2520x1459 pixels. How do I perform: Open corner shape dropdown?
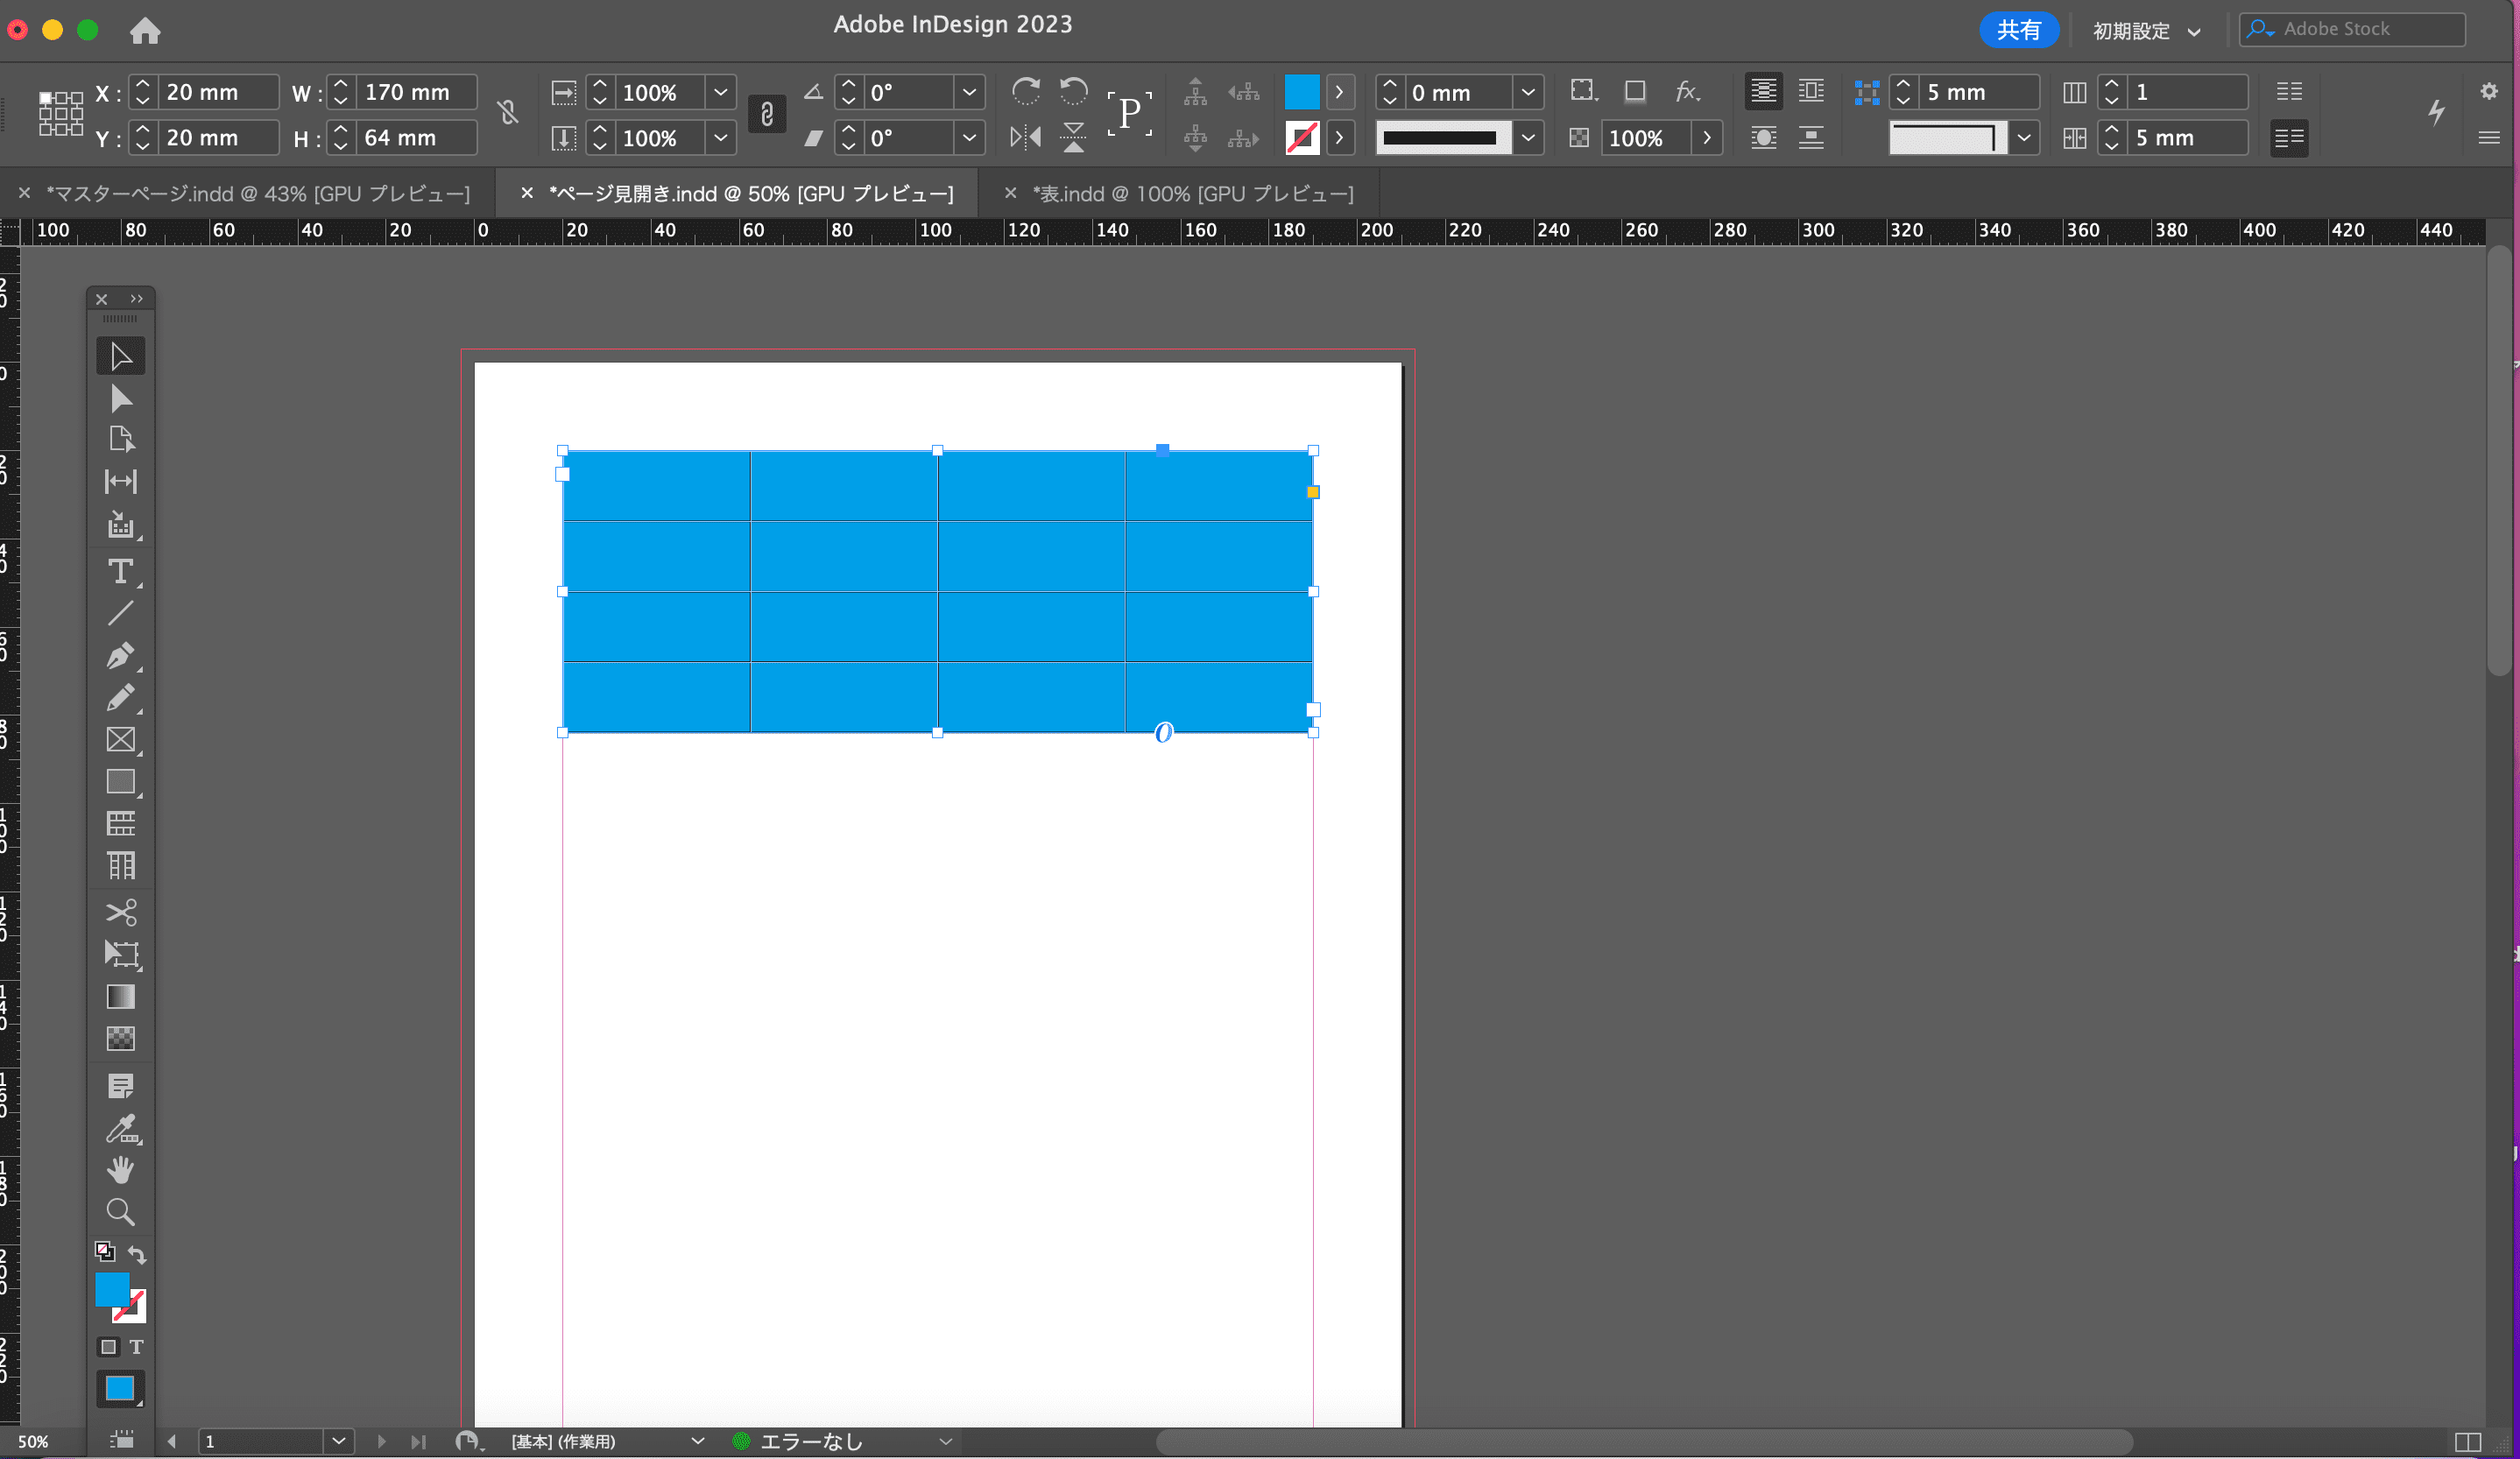(x=2024, y=138)
